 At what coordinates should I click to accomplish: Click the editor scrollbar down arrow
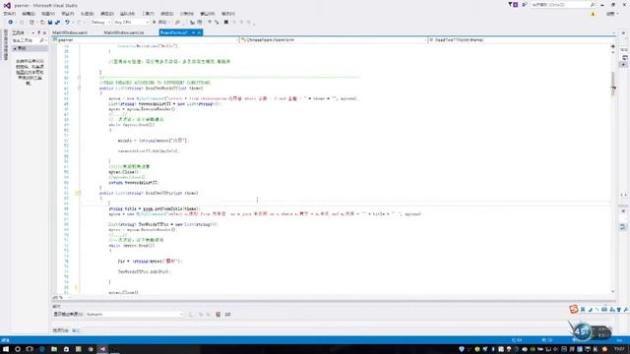click(x=612, y=292)
